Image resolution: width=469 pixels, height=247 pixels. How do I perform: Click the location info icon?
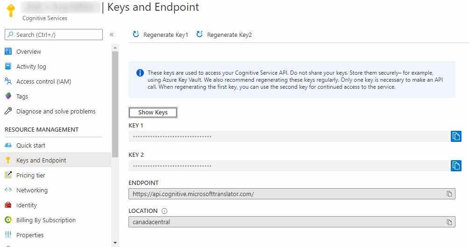(164, 211)
